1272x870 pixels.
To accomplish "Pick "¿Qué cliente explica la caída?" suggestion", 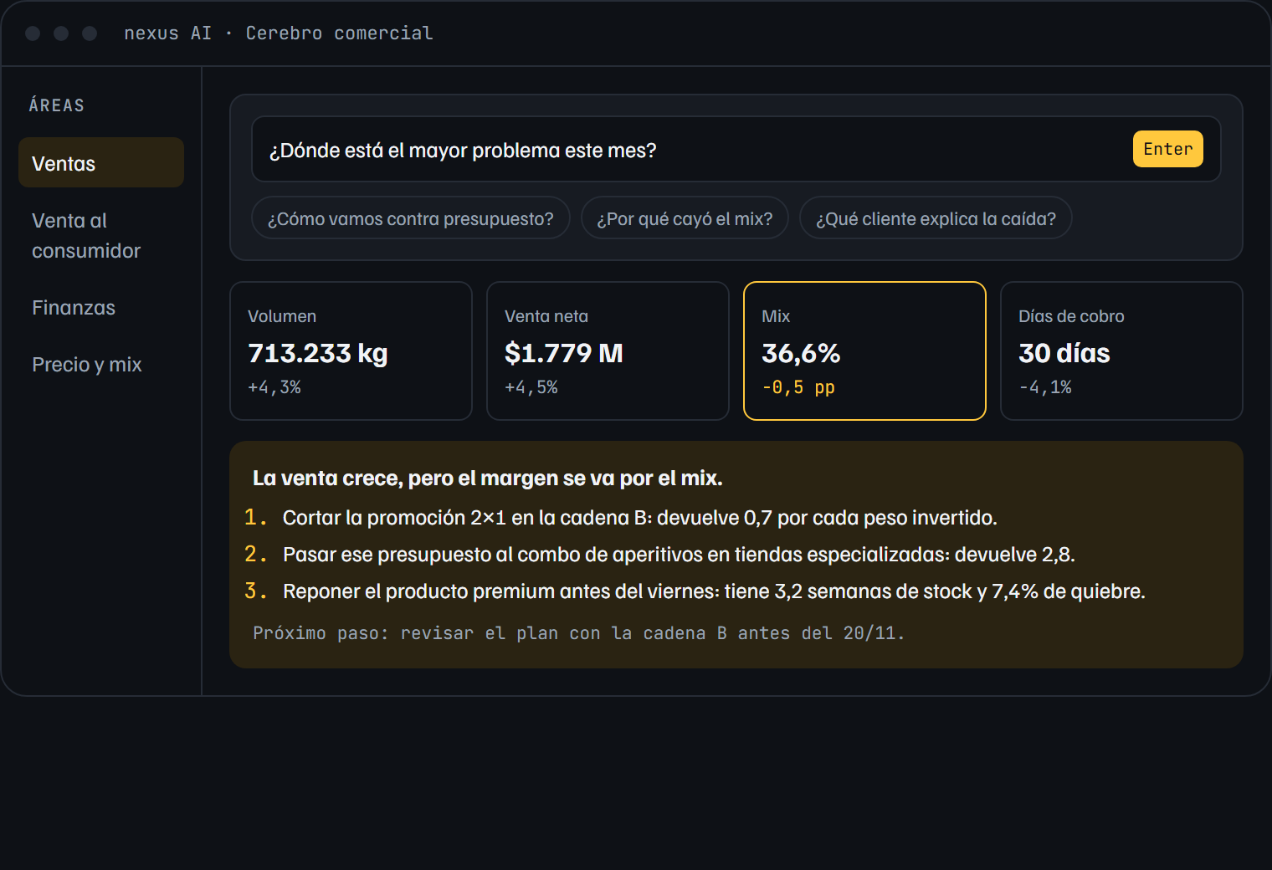I will tap(936, 218).
